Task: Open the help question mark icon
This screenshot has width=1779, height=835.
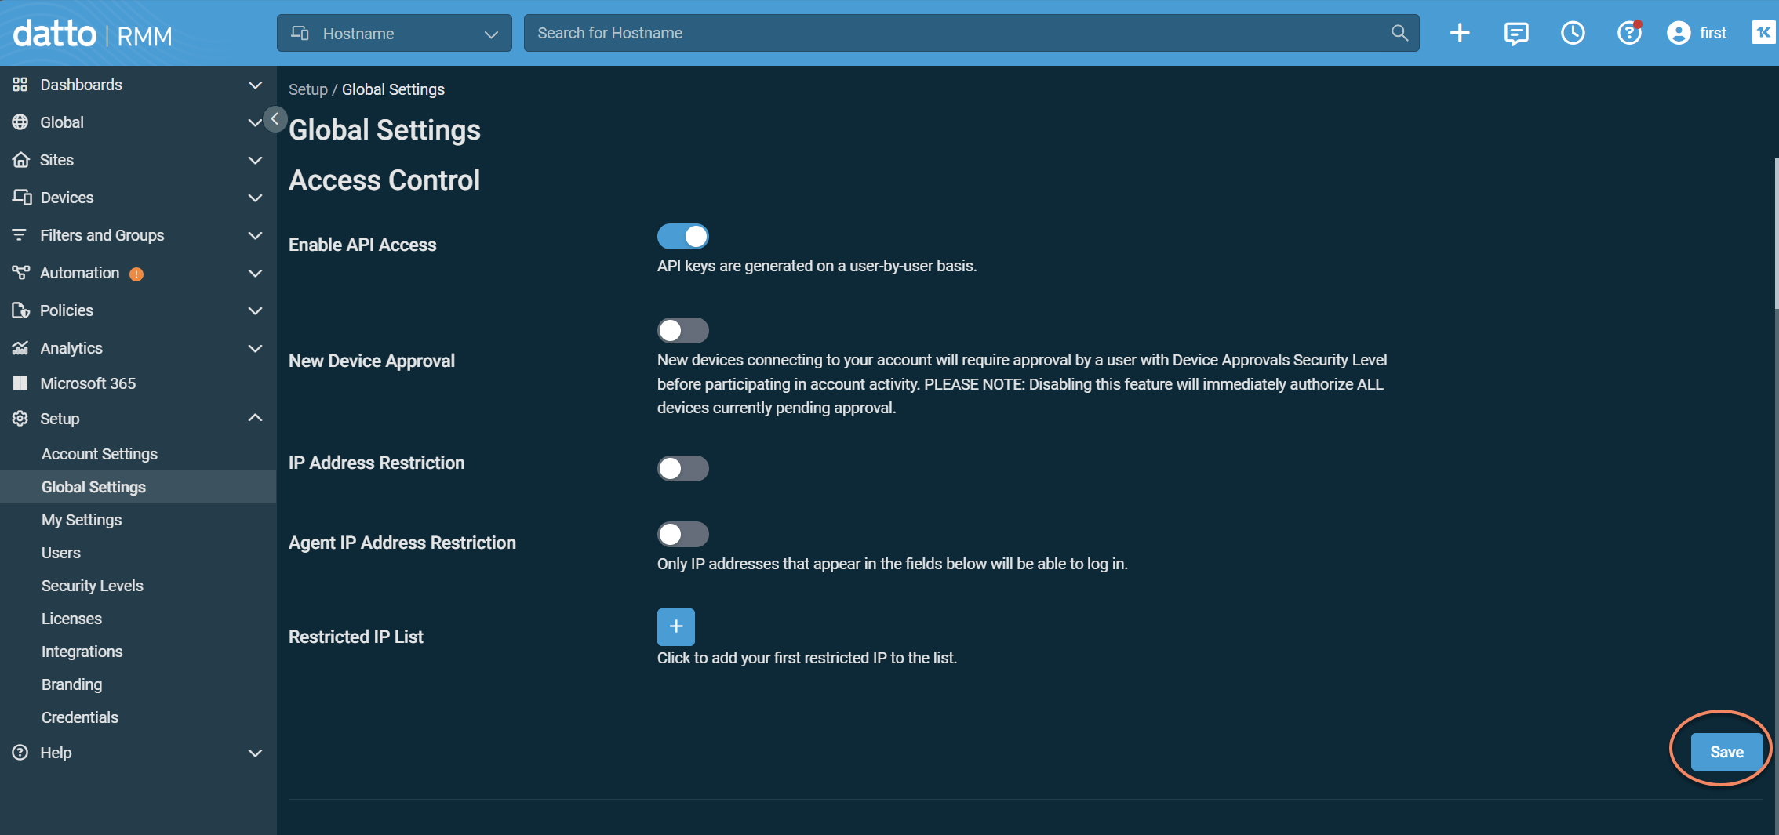Action: tap(1629, 33)
